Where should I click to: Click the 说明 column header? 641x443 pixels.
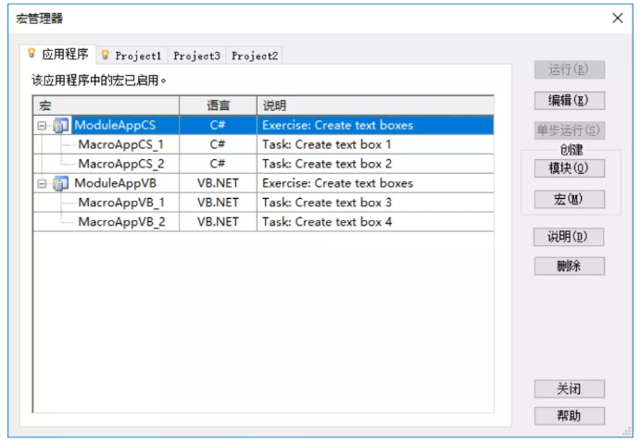[375, 105]
